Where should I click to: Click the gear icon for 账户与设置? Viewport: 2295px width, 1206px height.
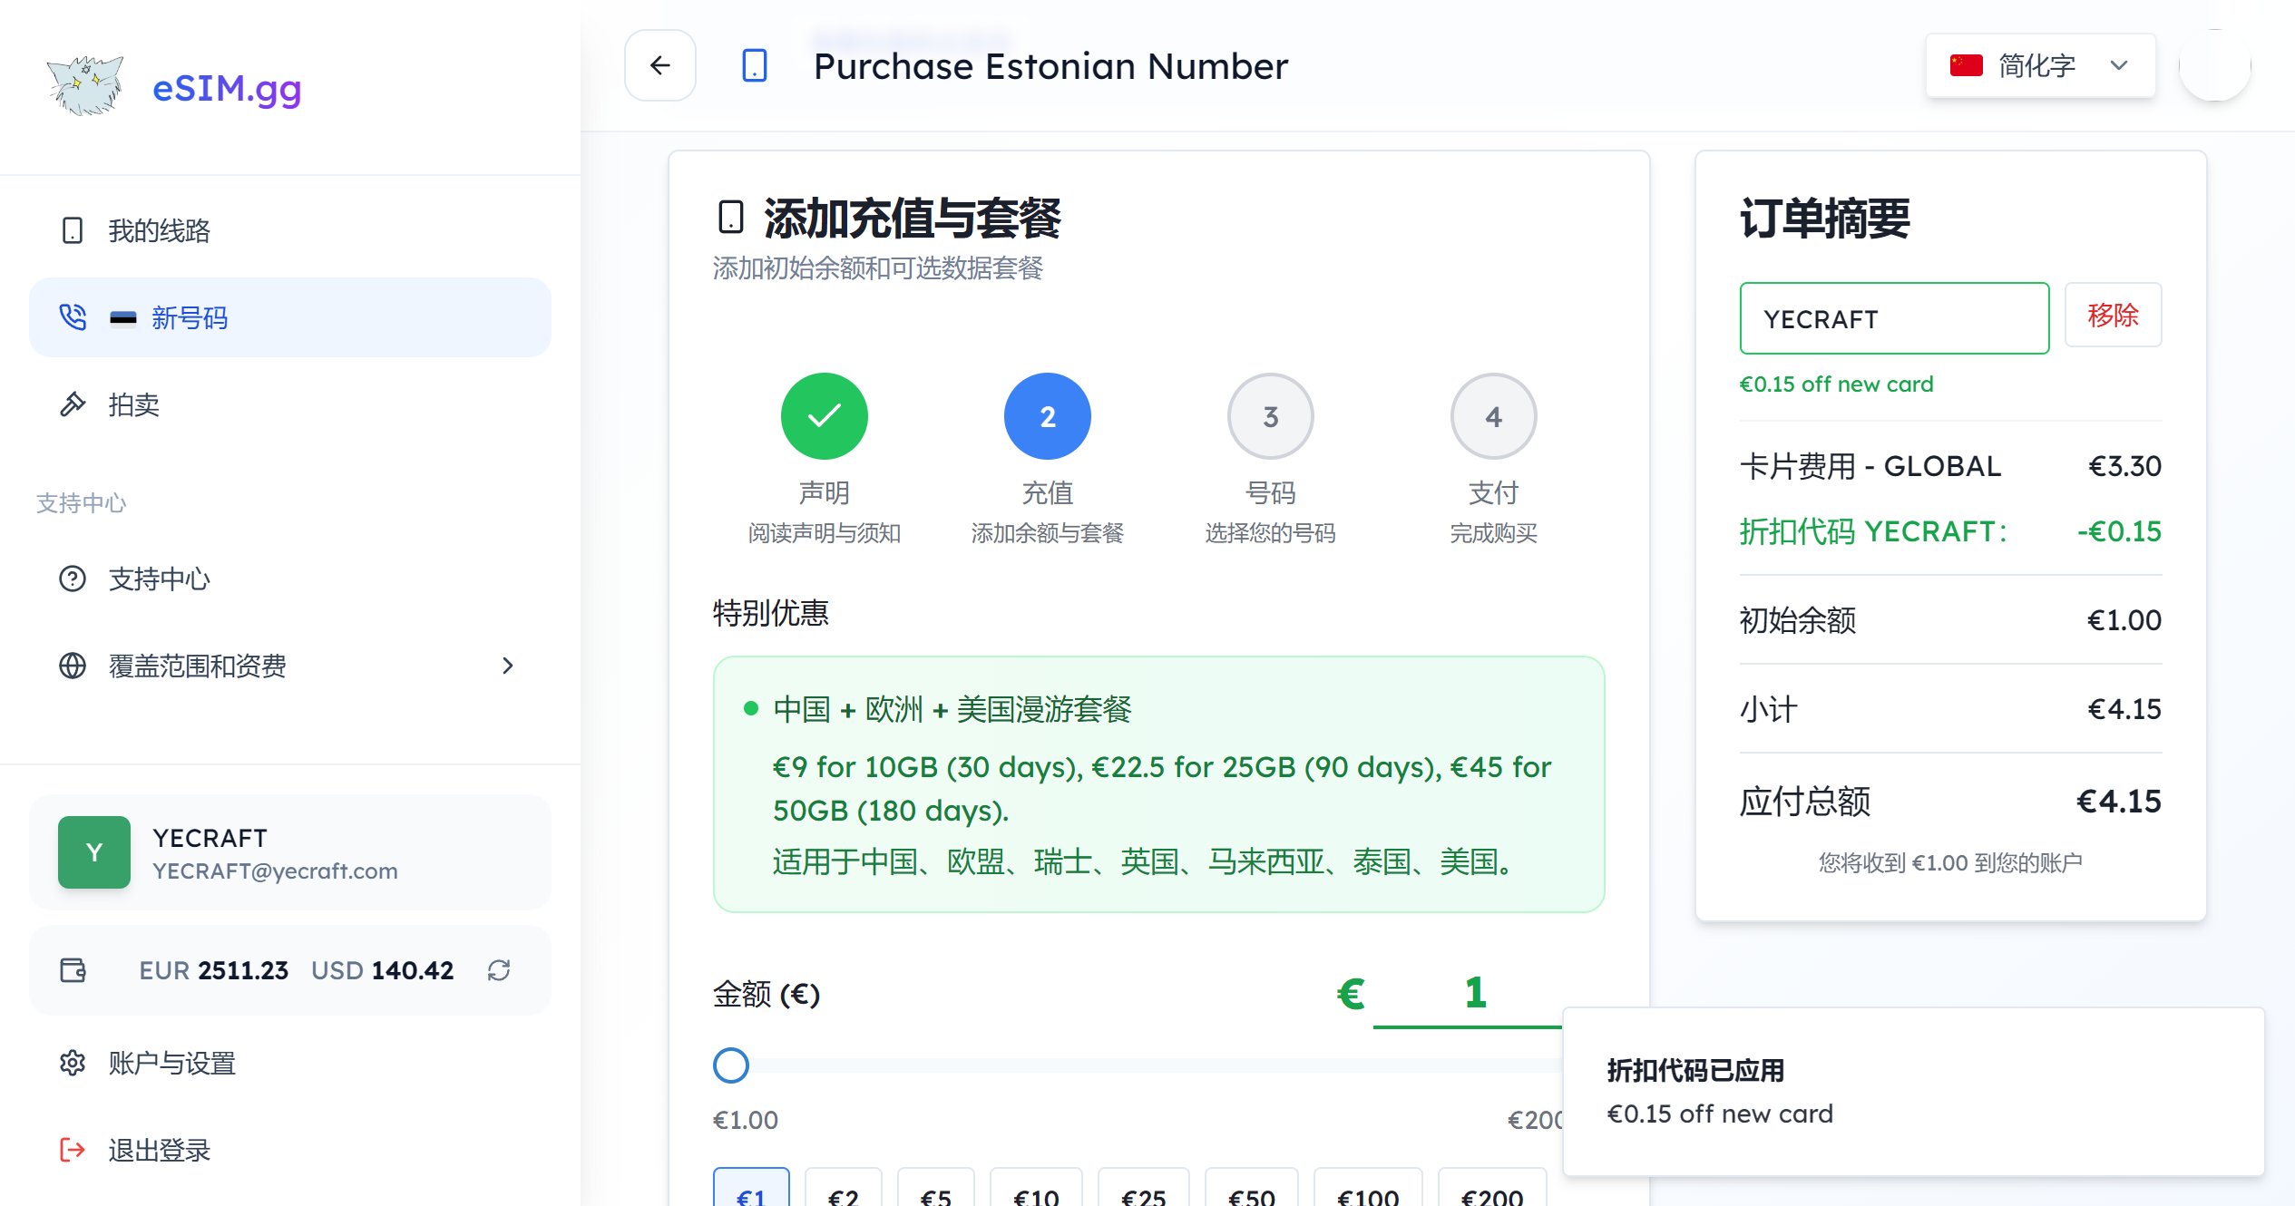[73, 1063]
